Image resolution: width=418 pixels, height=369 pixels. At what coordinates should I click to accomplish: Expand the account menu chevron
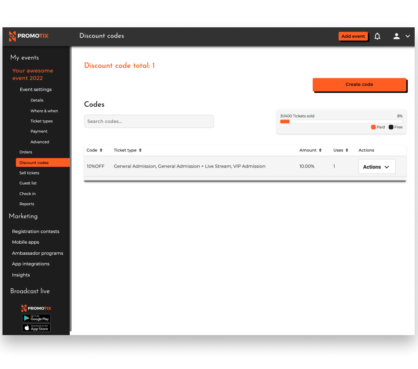tap(408, 36)
